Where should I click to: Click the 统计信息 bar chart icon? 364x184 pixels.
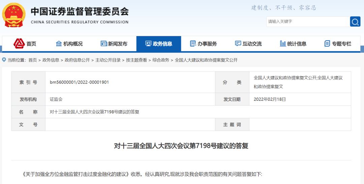tap(283, 43)
